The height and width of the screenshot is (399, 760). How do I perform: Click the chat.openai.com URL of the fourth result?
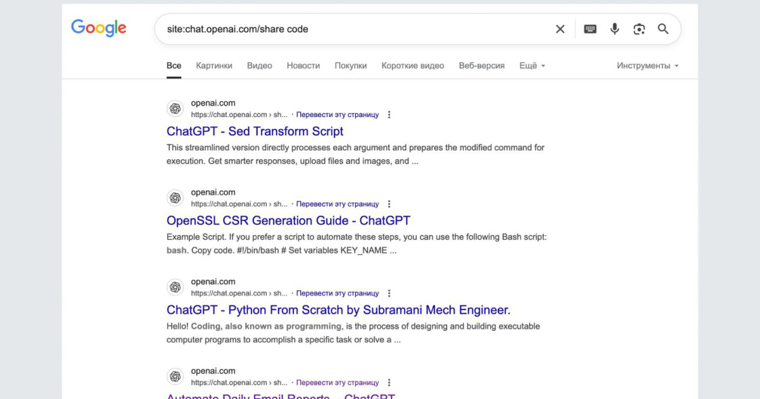[239, 383]
